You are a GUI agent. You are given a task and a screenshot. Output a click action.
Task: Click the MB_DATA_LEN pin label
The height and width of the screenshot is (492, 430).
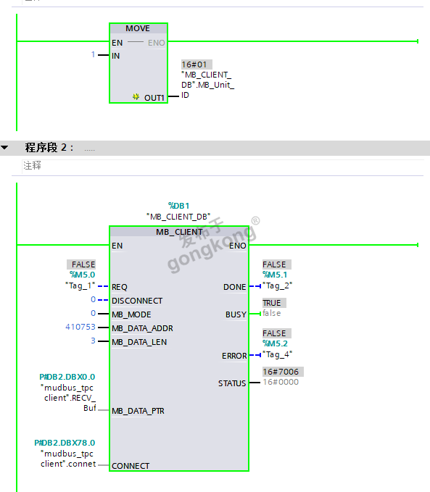click(139, 342)
